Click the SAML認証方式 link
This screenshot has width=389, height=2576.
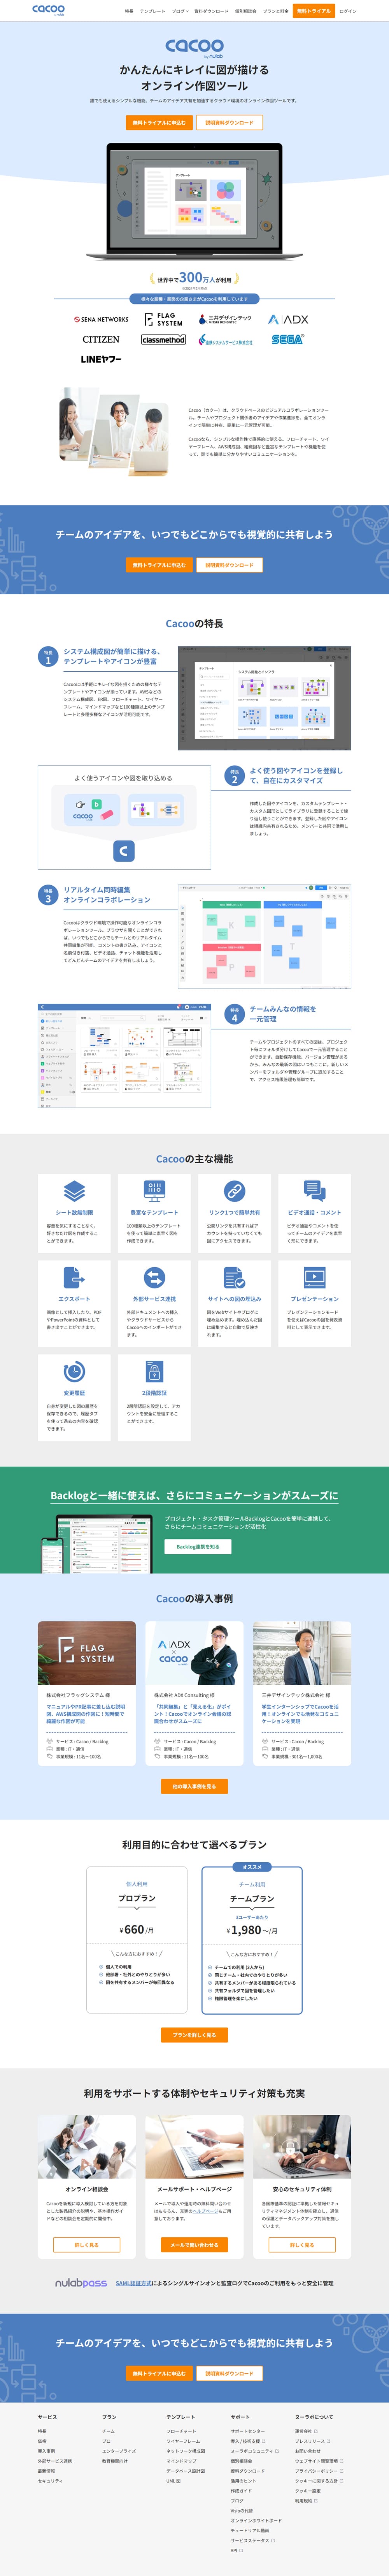[x=134, y=2283]
